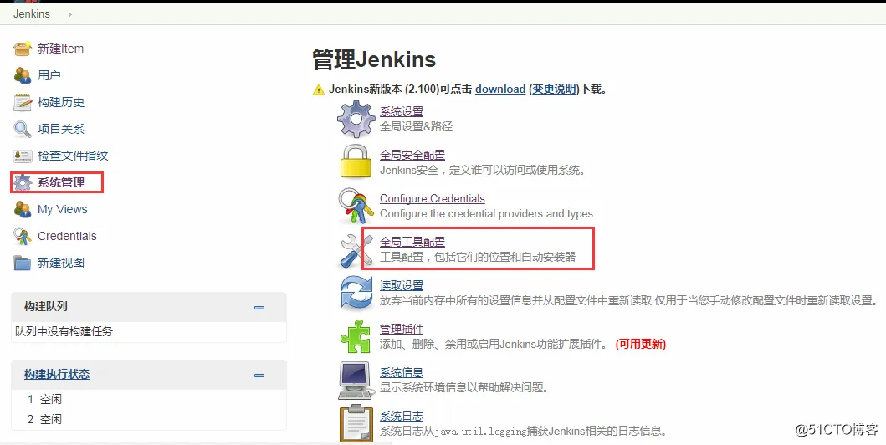This screenshot has width=886, height=445.
Task: Click the 队列中没有构建任务 text
Action: tap(64, 331)
